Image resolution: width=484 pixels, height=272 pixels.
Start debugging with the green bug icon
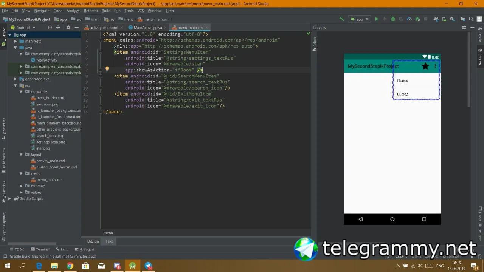coord(393,19)
